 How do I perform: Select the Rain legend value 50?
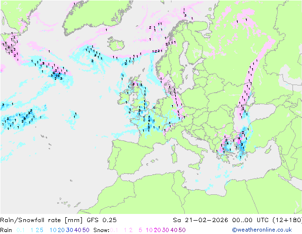point(86,230)
